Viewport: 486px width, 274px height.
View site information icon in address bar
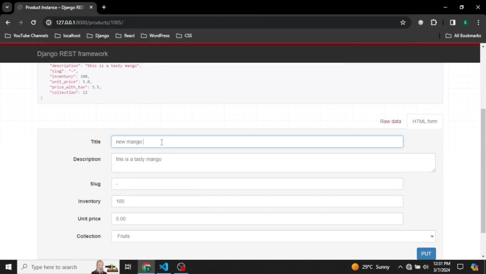coord(49,22)
